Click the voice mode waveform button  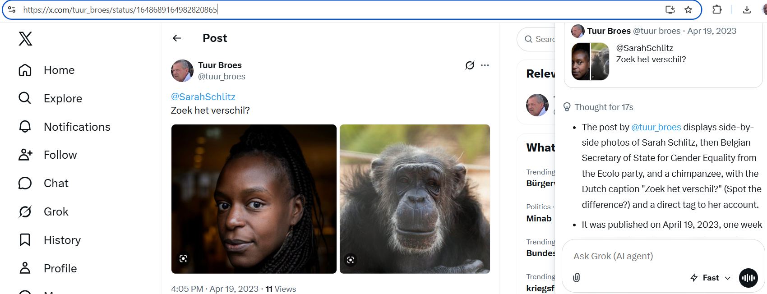click(749, 278)
